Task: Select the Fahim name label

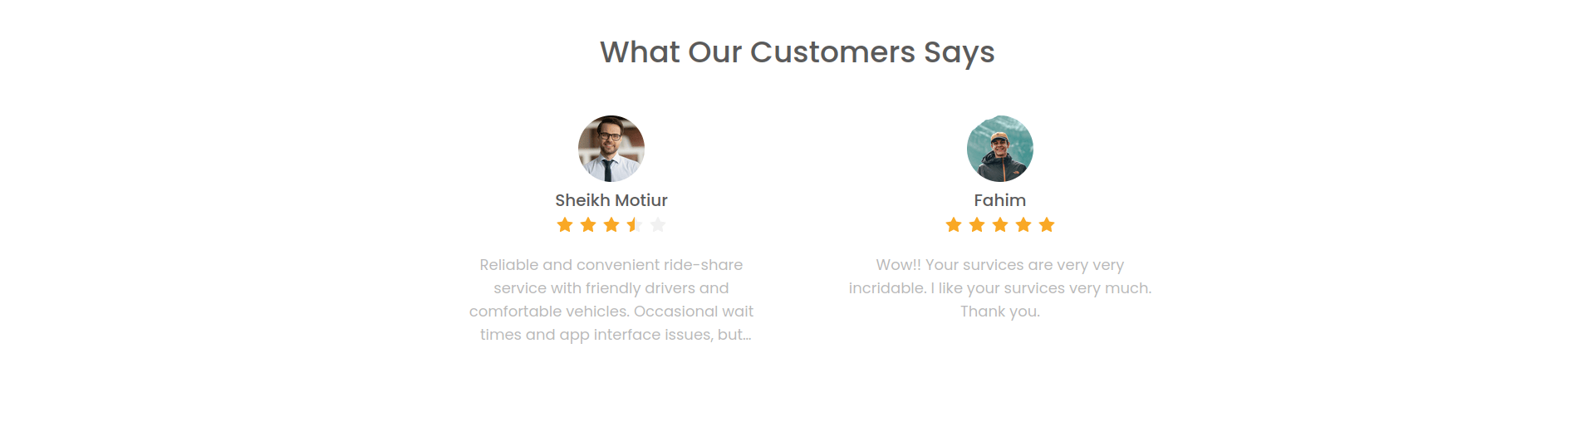Action: 1000,200
